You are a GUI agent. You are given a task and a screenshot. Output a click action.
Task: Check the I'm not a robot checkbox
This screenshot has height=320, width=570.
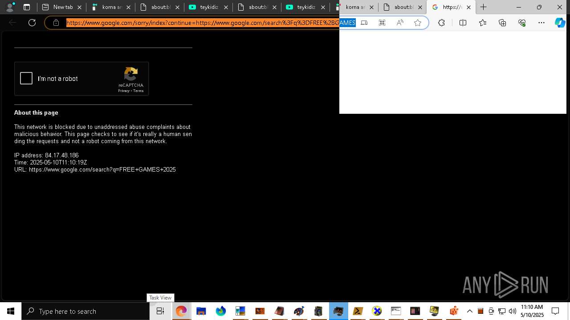tap(26, 79)
